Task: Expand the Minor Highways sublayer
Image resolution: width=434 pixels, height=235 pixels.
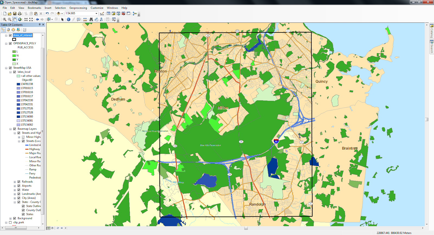Action: (19, 137)
